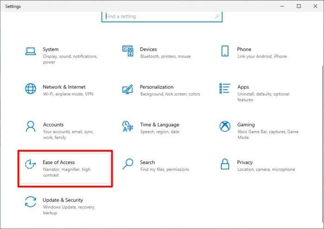Screen dimensions: 324x229
Task: Open the Gaming category title
Action: [246, 125]
